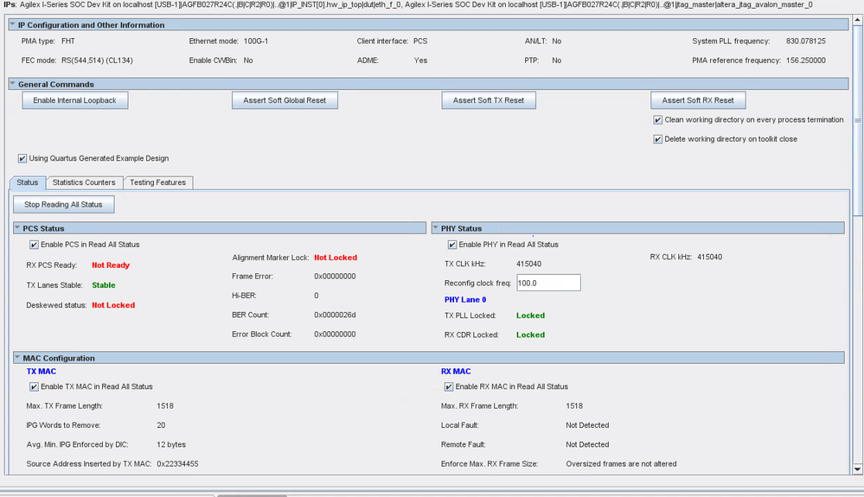
Task: Collapse the MAC Configuration section
Action: point(18,358)
